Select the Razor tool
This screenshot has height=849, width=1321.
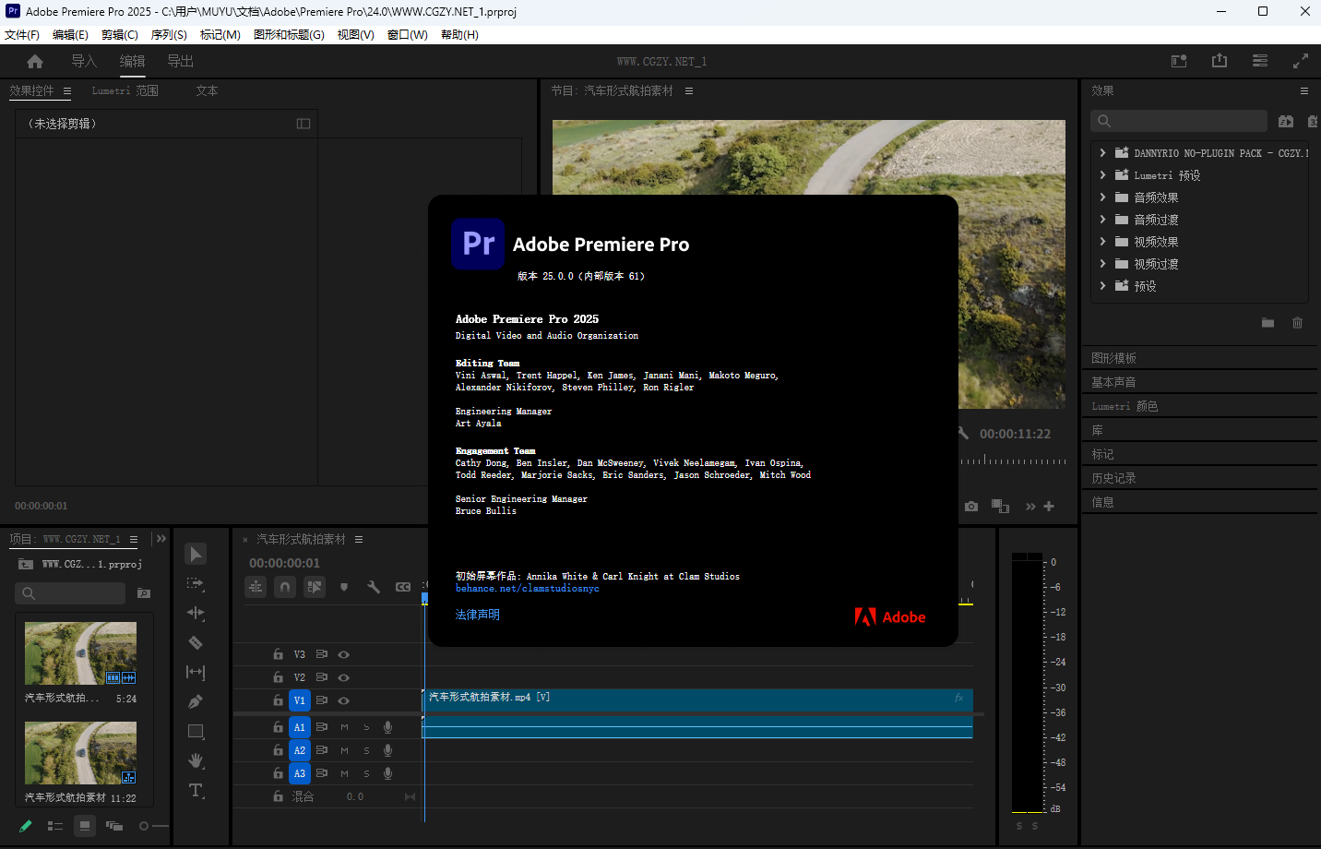(196, 642)
